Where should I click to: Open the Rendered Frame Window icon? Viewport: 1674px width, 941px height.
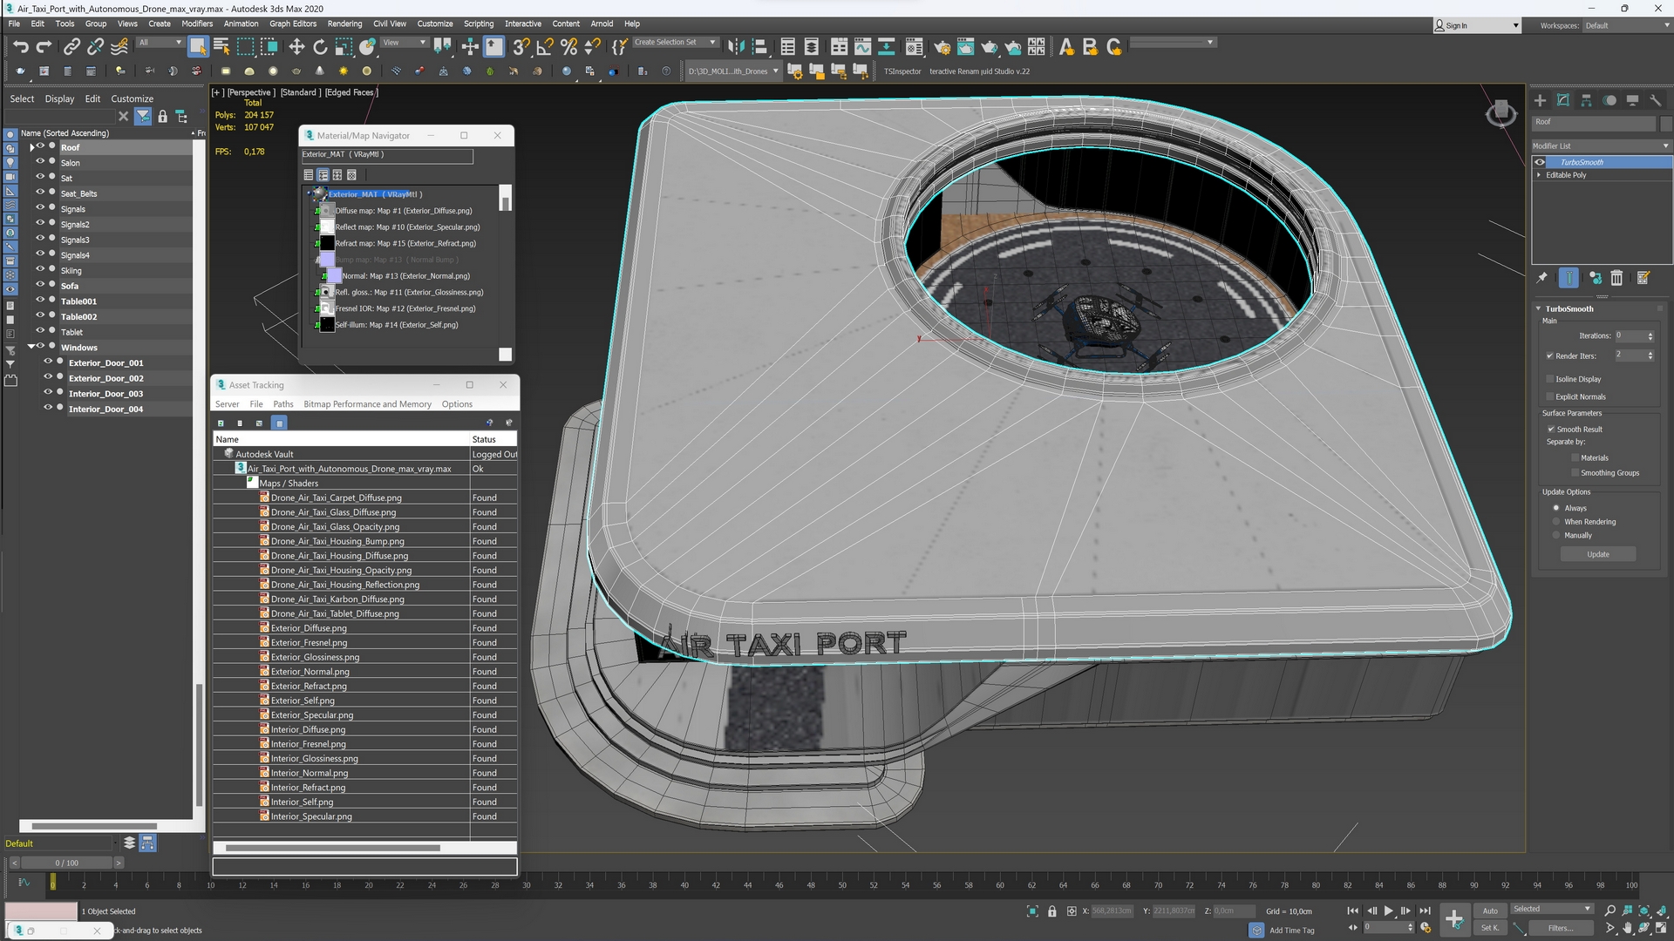point(965,47)
